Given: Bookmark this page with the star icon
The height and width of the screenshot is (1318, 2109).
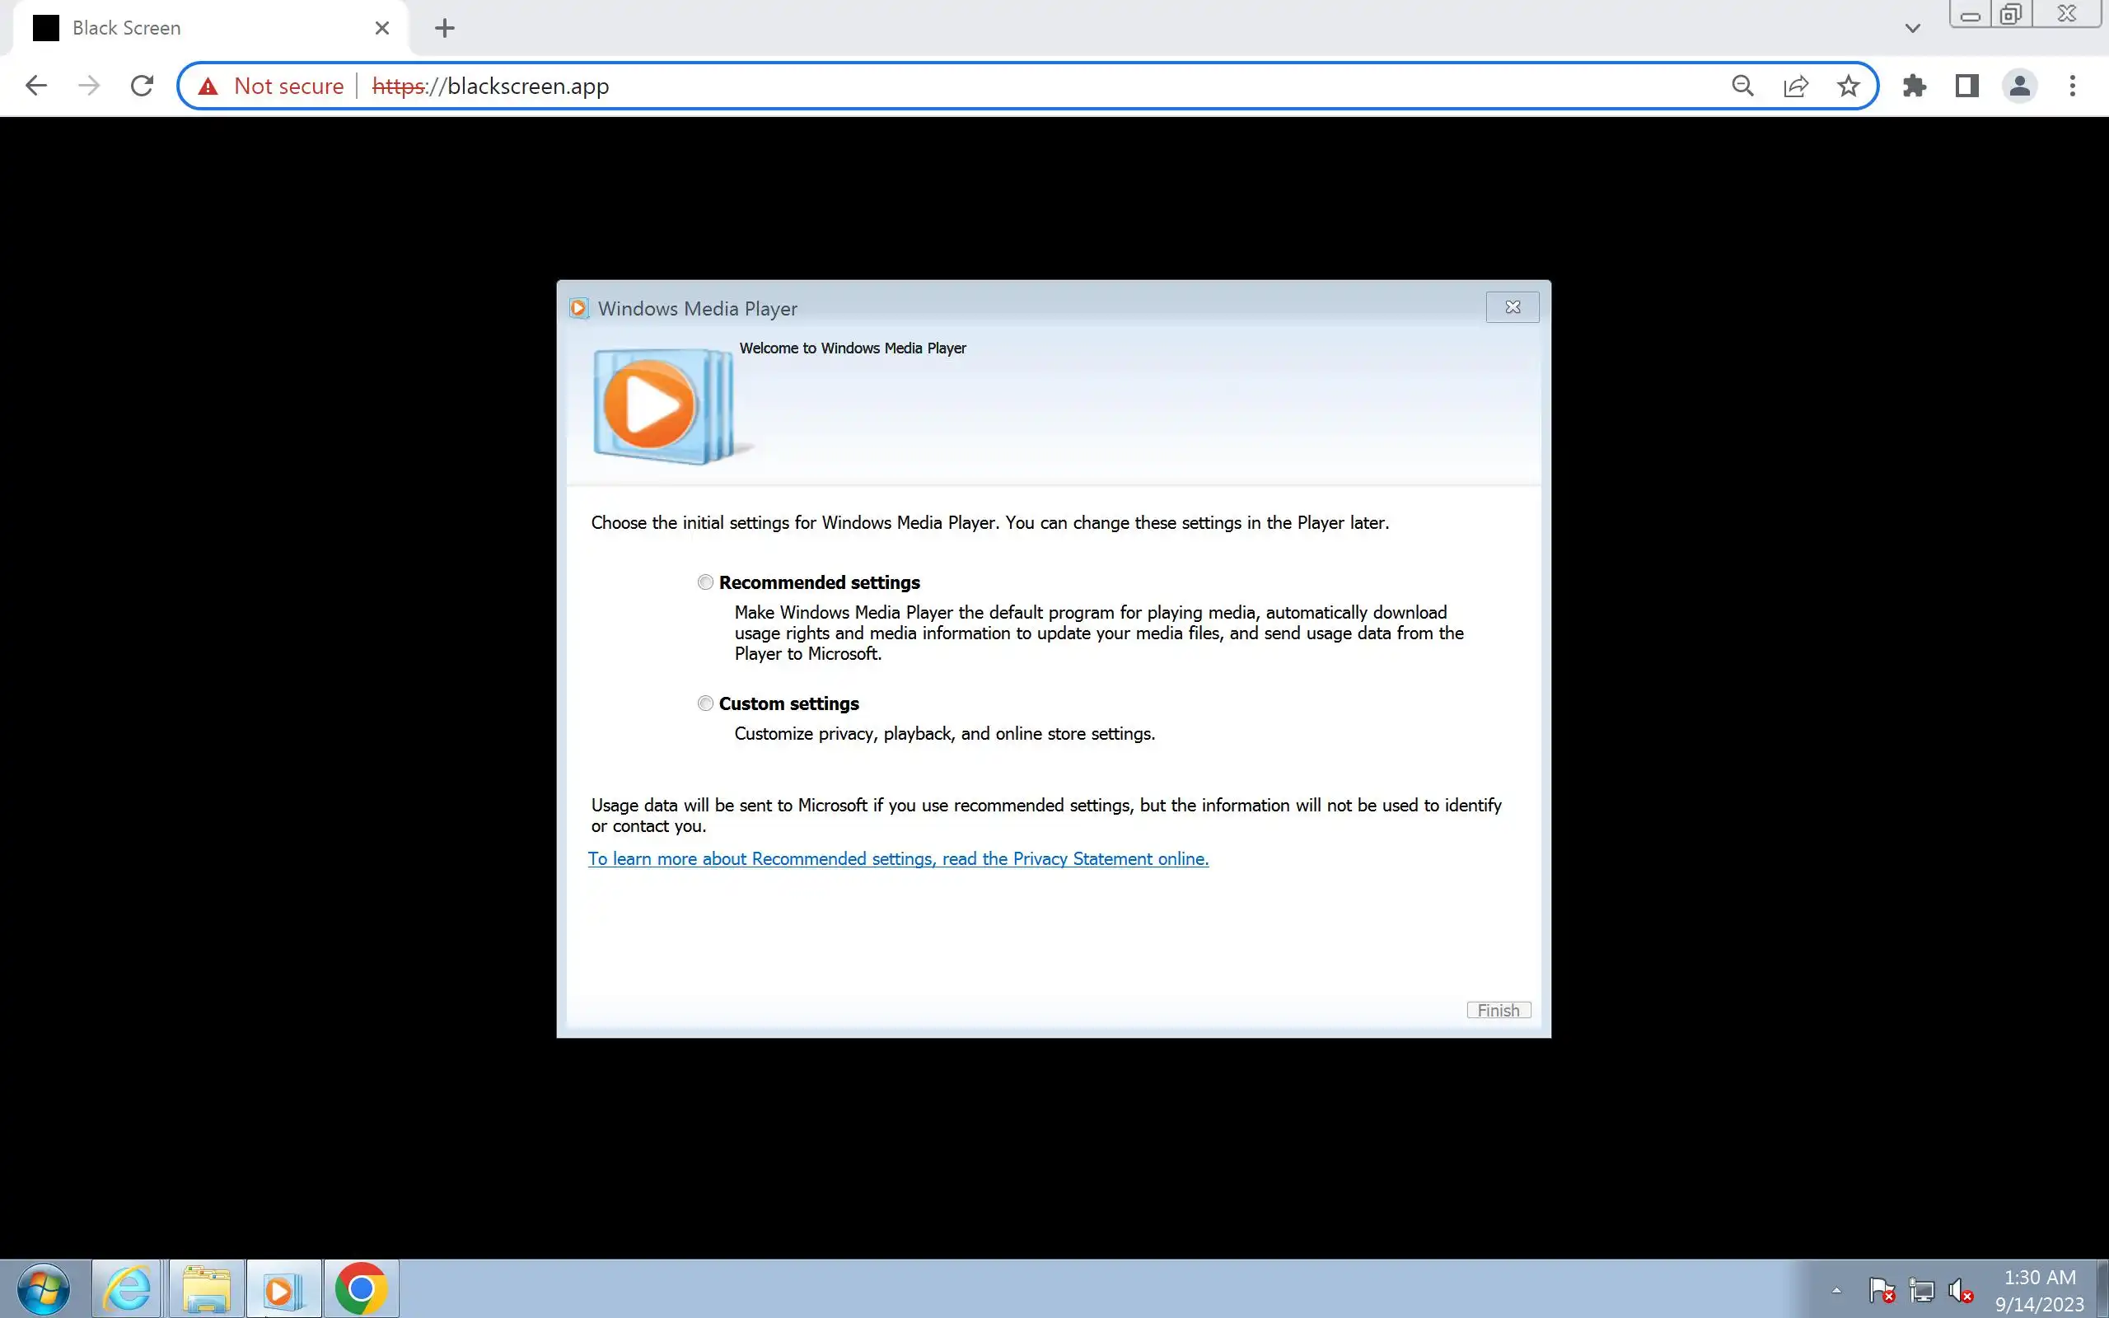Looking at the screenshot, I should [x=1848, y=86].
